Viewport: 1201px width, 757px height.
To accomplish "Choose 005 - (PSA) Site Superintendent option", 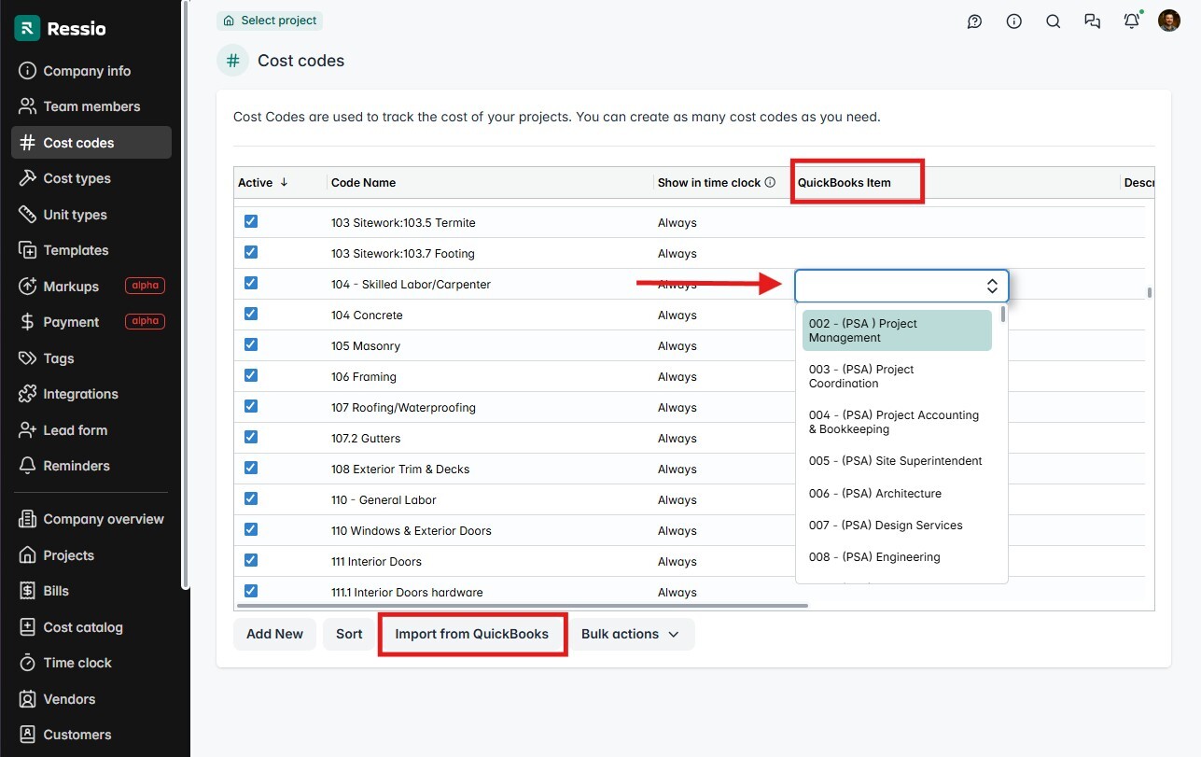I will pyautogui.click(x=897, y=461).
